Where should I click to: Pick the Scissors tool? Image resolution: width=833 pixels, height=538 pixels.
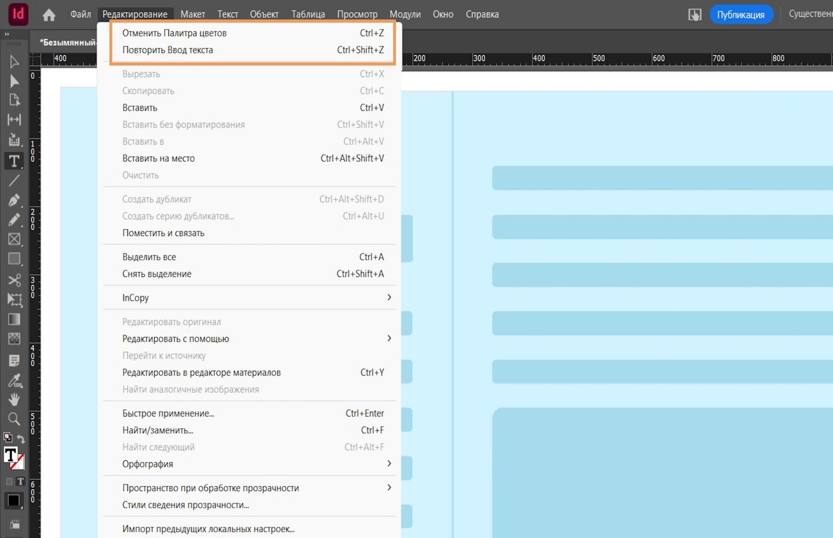click(14, 280)
